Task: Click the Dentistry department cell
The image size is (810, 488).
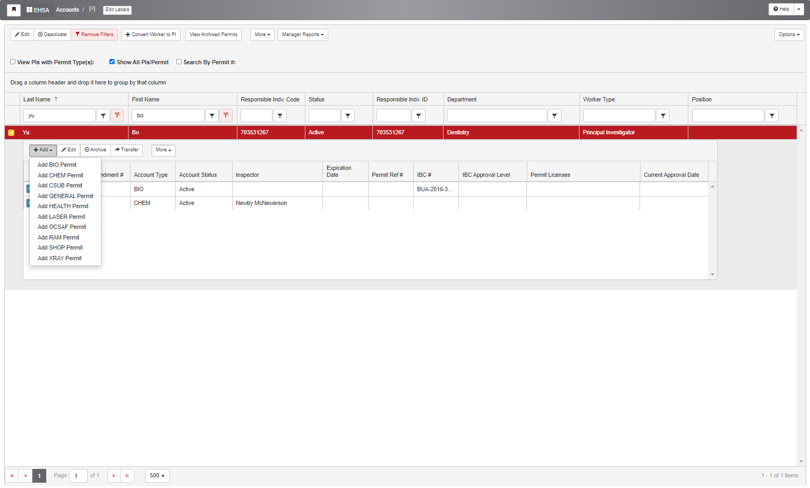Action: 511,133
